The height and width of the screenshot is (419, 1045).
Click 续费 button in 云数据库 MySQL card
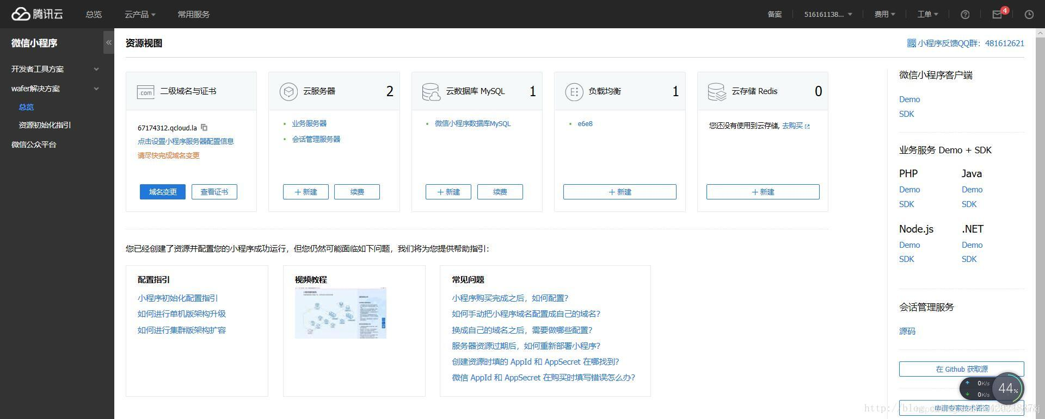[x=500, y=192]
